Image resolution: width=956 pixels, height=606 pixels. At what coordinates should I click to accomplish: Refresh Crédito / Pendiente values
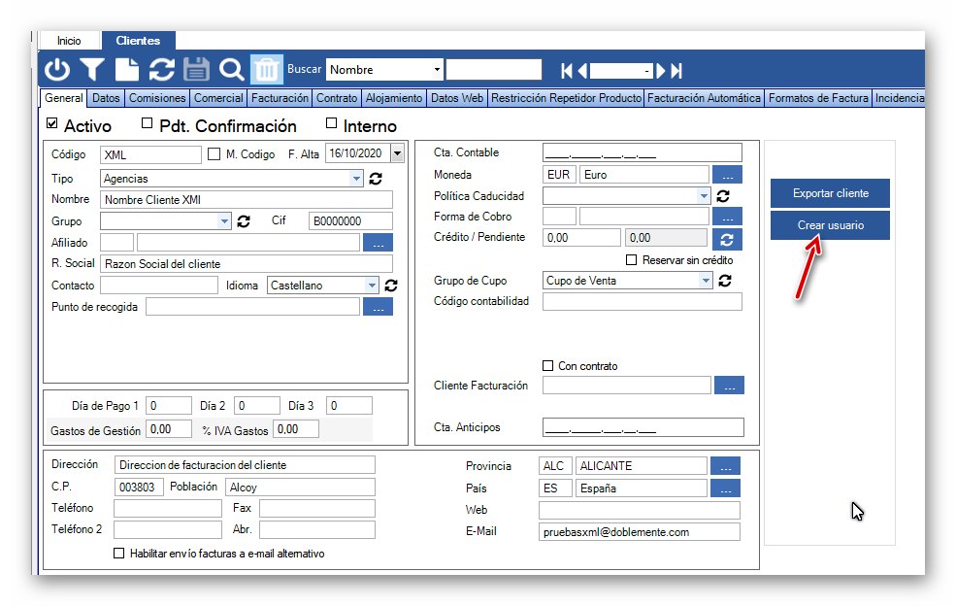click(727, 239)
